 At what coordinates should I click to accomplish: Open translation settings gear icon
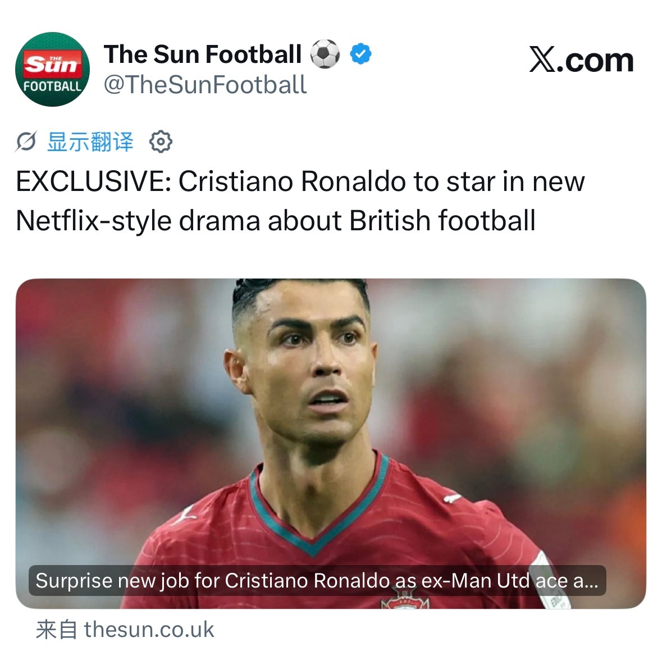tap(161, 142)
